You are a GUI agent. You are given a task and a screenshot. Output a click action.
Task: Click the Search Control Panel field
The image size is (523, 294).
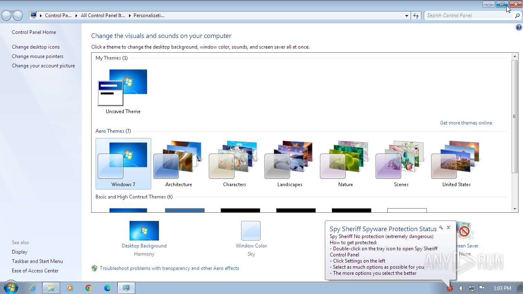pos(469,16)
